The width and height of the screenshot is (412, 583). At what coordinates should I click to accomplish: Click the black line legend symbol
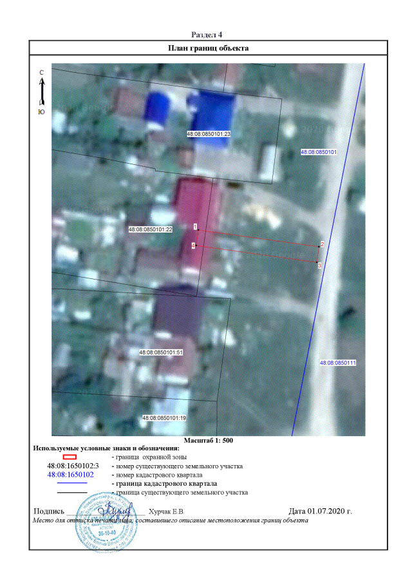[72, 492]
